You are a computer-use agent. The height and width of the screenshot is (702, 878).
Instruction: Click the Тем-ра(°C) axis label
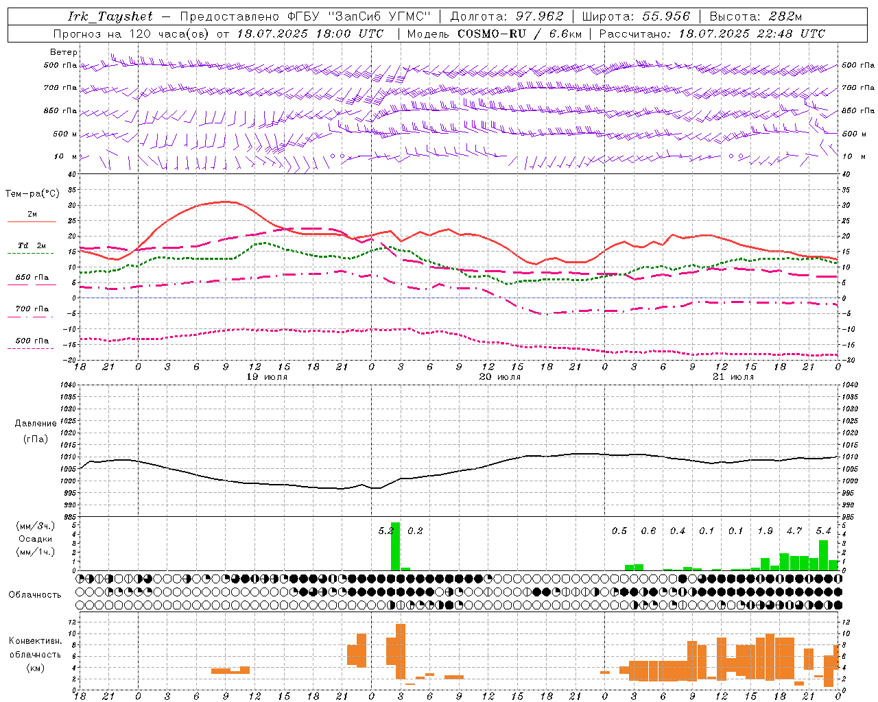click(x=32, y=194)
